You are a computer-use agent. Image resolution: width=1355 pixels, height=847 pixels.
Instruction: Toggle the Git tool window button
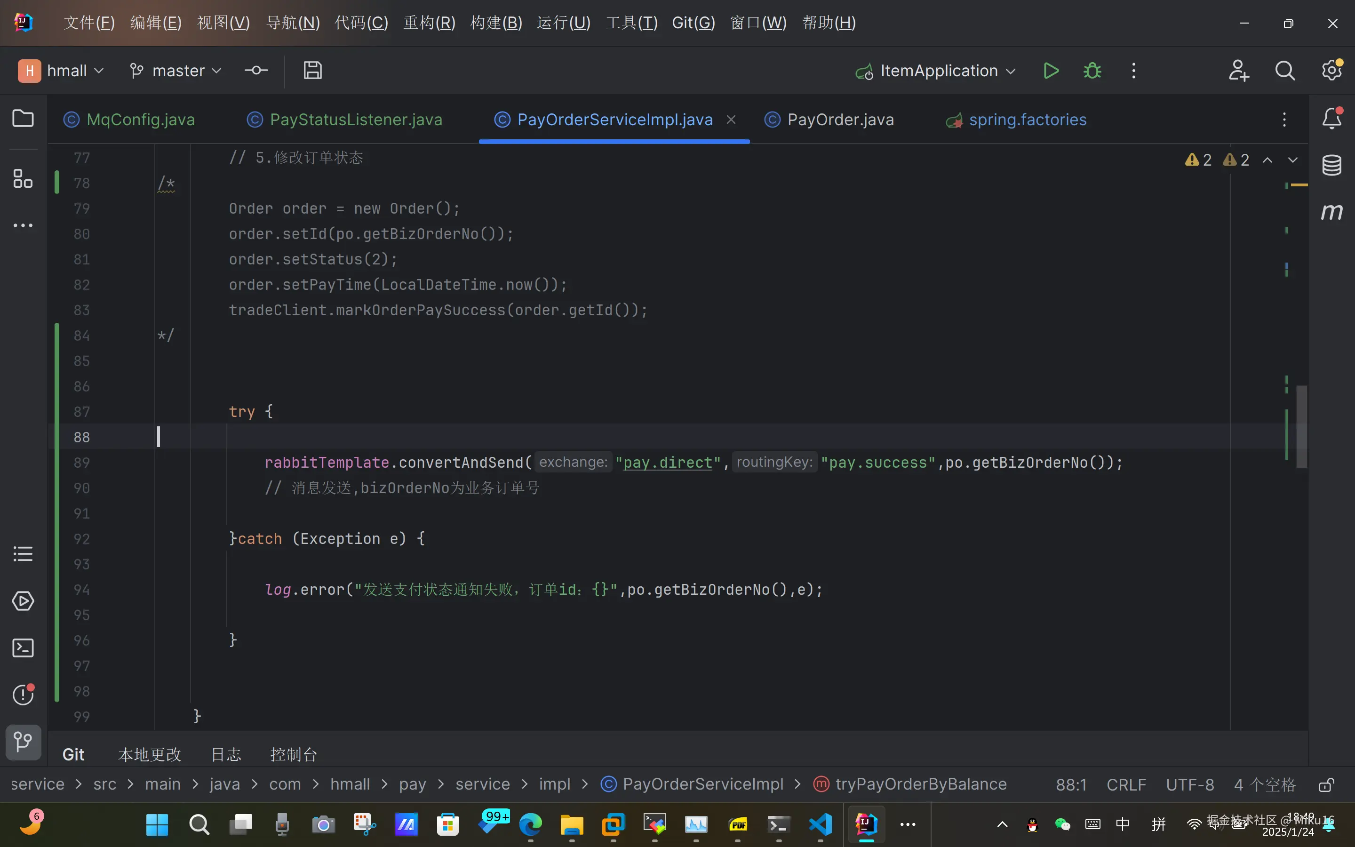click(23, 742)
